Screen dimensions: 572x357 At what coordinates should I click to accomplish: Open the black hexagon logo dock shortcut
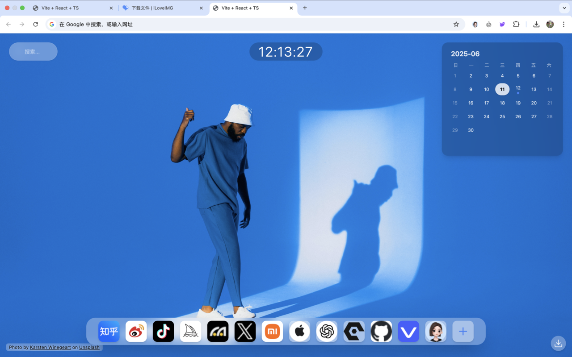click(354, 332)
